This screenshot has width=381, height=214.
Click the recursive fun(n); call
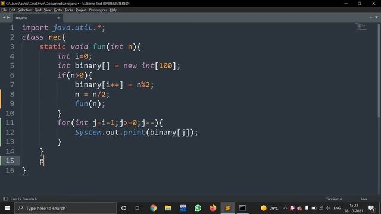(x=90, y=104)
